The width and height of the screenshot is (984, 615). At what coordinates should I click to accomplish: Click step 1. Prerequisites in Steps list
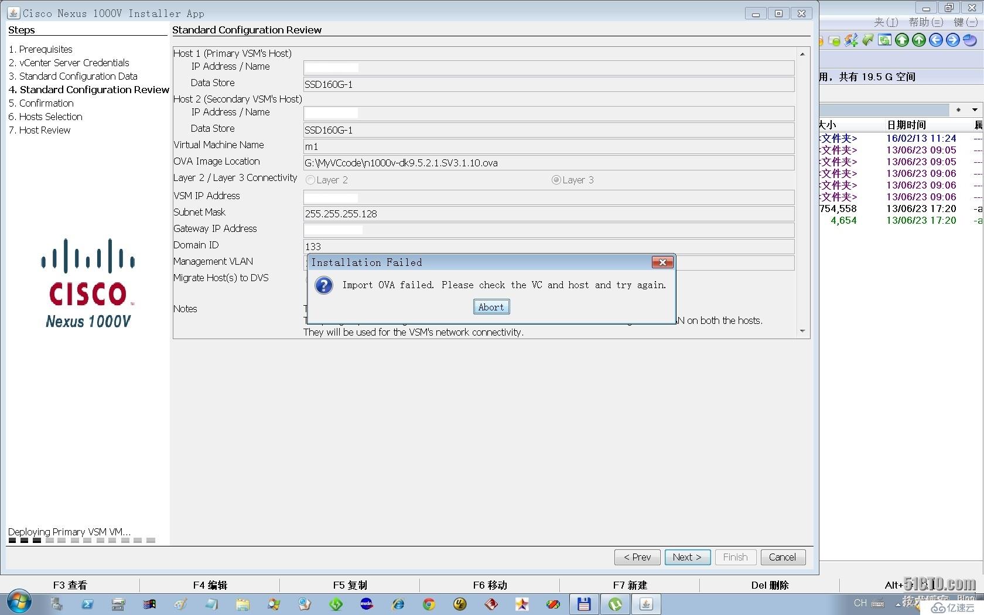pyautogui.click(x=40, y=49)
